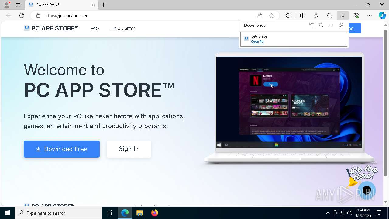View site information lock icon
The width and height of the screenshot is (389, 219).
[38, 16]
